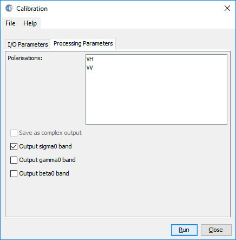Open the File menu

[x=10, y=23]
